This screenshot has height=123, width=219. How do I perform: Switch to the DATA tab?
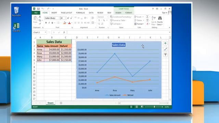(91, 13)
